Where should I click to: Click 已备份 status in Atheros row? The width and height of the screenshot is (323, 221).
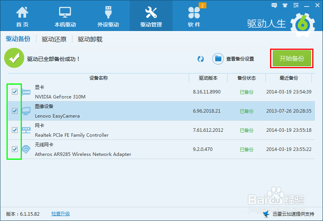247,149
